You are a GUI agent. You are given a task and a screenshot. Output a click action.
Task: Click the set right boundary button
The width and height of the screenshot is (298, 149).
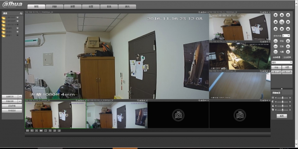pos(287,72)
